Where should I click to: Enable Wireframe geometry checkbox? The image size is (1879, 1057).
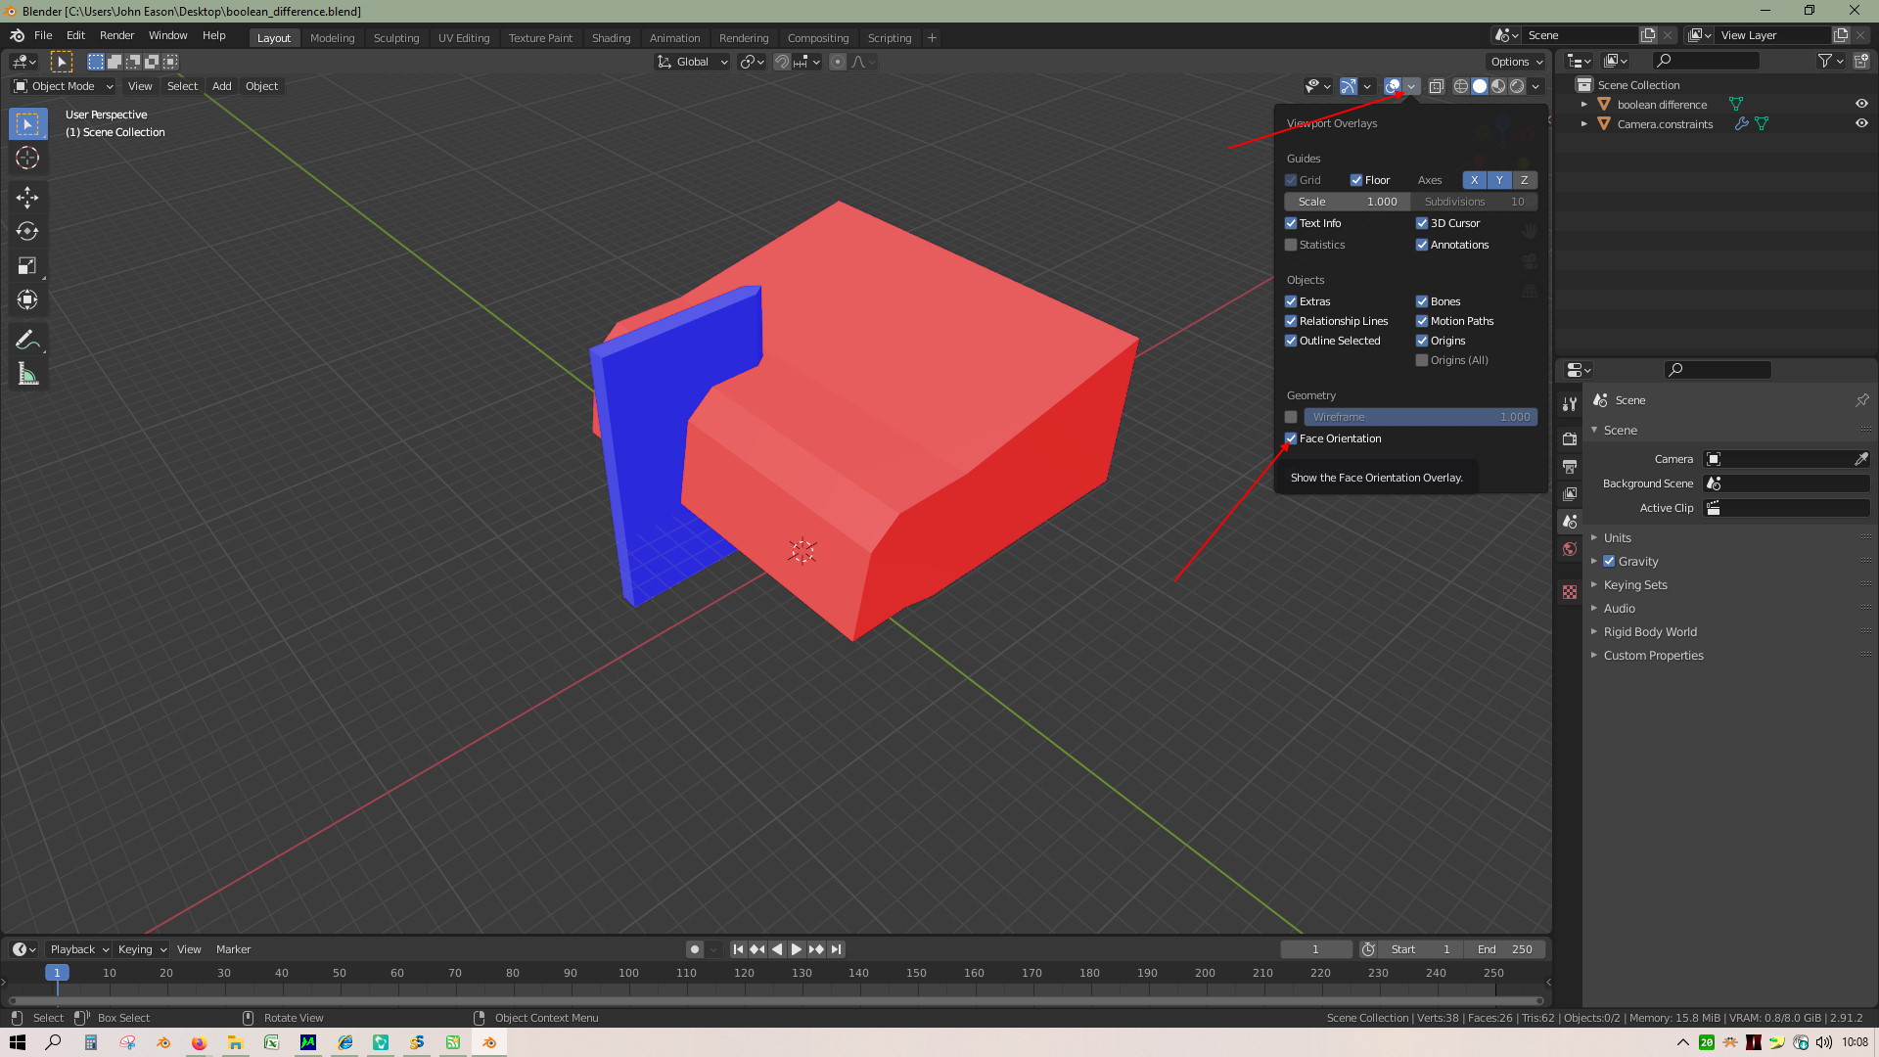tap(1291, 417)
